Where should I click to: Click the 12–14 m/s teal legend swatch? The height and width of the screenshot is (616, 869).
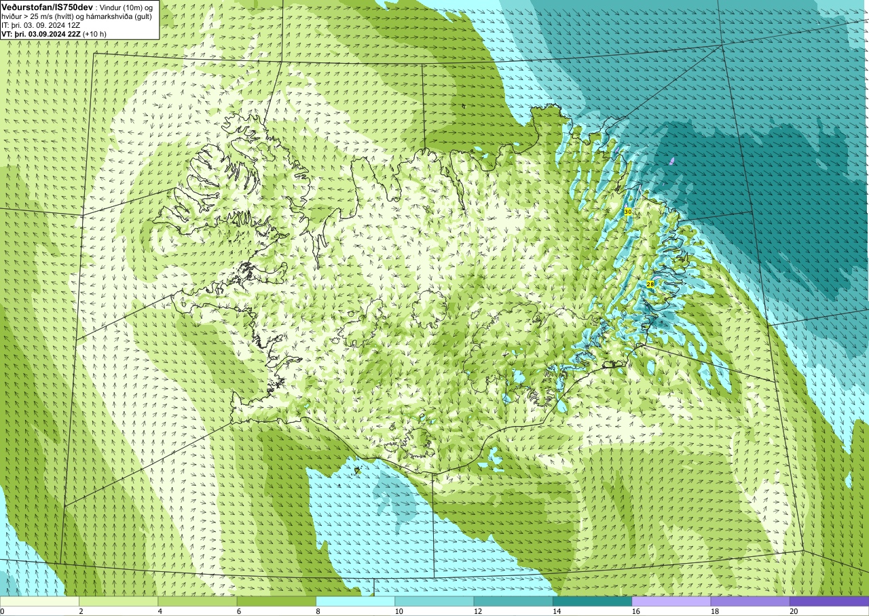[x=513, y=601]
